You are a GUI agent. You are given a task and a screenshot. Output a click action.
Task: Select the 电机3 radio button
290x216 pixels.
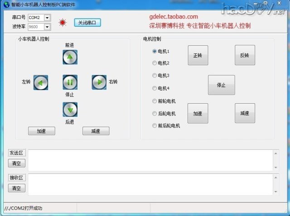click(155, 76)
